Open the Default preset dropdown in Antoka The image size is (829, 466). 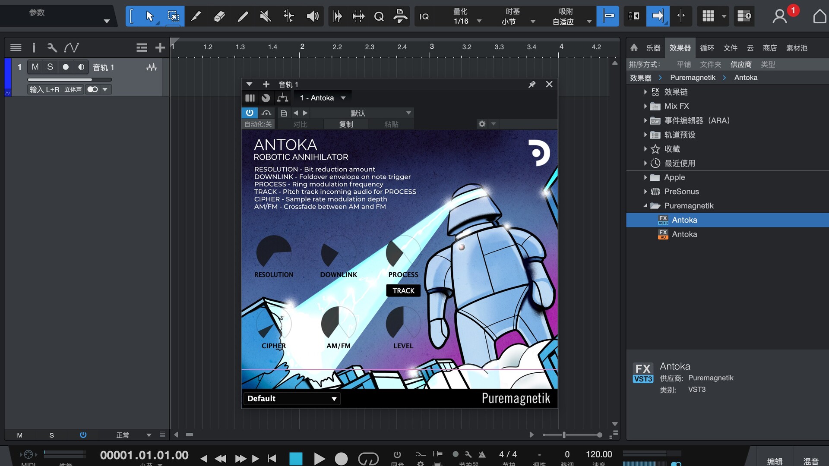pyautogui.click(x=292, y=399)
